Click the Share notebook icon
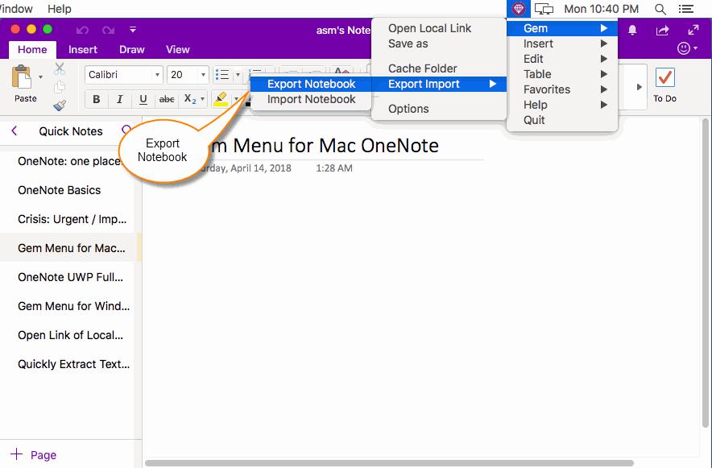The image size is (712, 468). [663, 30]
